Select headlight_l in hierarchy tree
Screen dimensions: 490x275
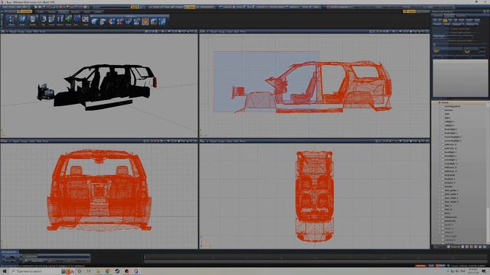pos(450,156)
